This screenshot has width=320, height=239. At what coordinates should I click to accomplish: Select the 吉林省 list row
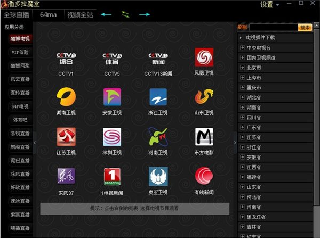tap(275, 227)
